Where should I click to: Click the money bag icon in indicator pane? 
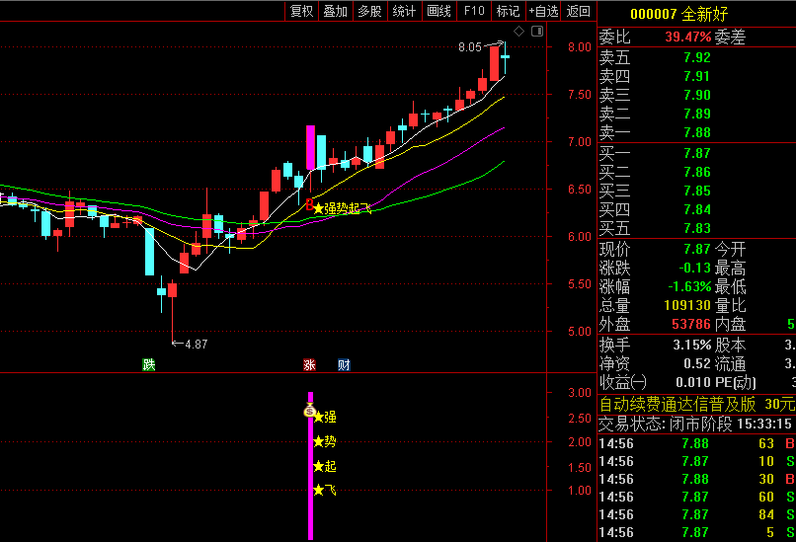point(309,410)
